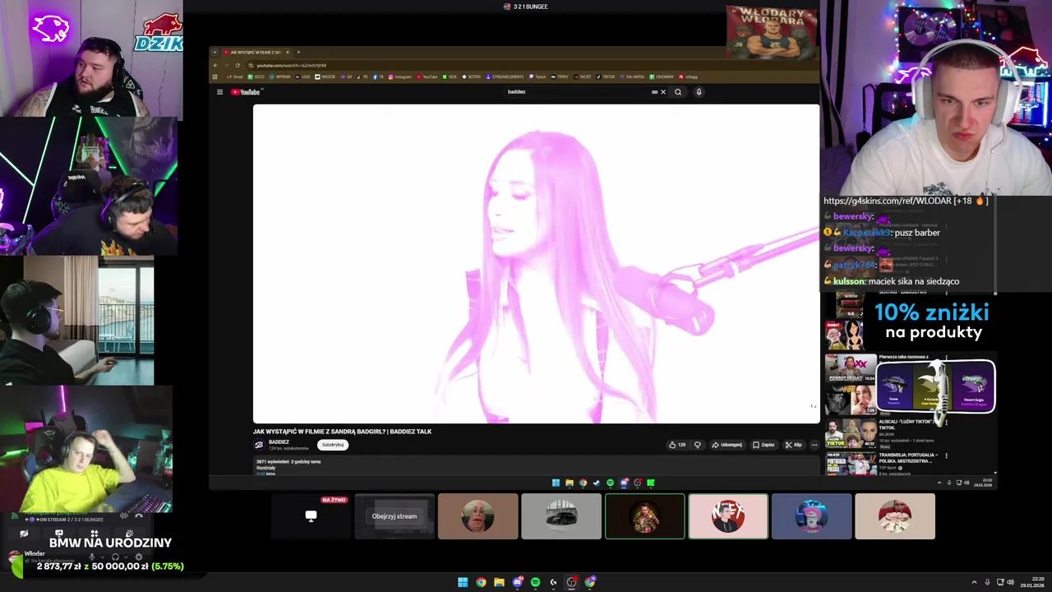Click the BADDIEZ channel name
Viewport: 1052px width, 592px height.
pos(279,442)
